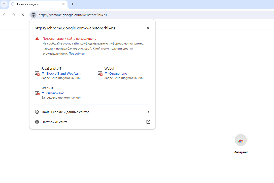Select the Новая вкладка tab
The width and height of the screenshot is (274, 183).
(x=38, y=4)
